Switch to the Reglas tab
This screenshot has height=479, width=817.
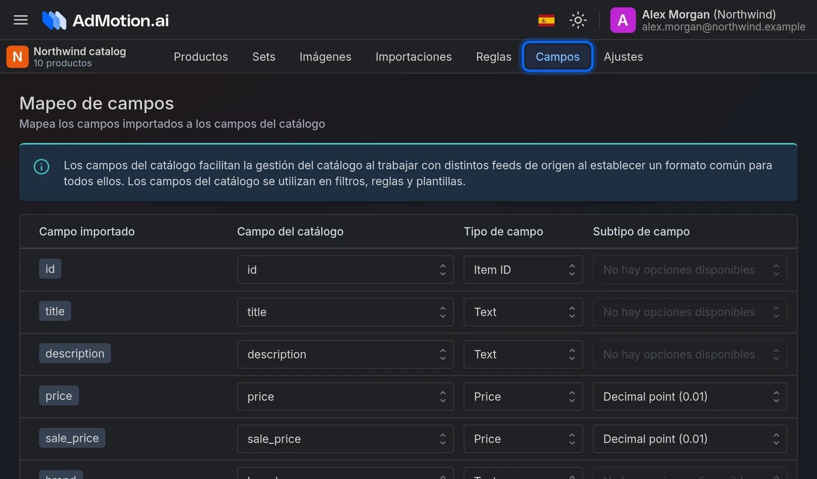click(x=494, y=57)
